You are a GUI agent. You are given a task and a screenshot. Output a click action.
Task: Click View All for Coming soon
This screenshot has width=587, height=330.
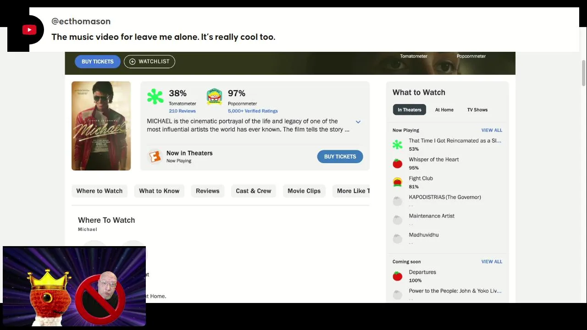(x=492, y=262)
